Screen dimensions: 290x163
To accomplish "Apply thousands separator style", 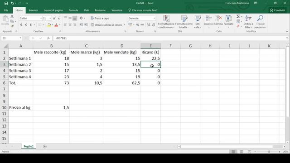I will 142,25.
